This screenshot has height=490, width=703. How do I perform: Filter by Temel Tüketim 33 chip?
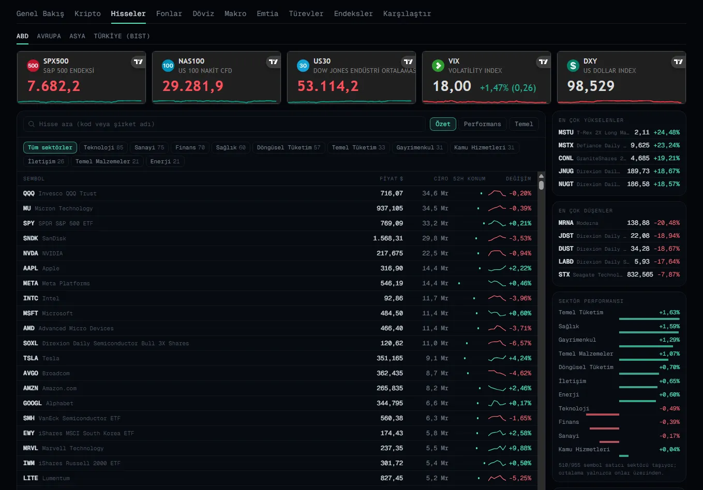[358, 147]
